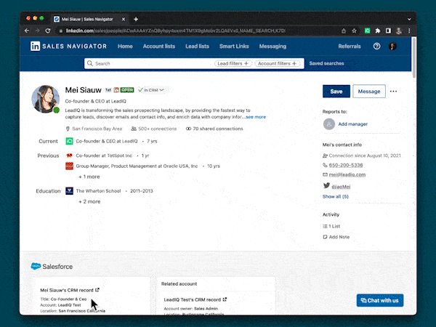The image size is (436, 327).
Task: Click the Save button
Action: 336,92
